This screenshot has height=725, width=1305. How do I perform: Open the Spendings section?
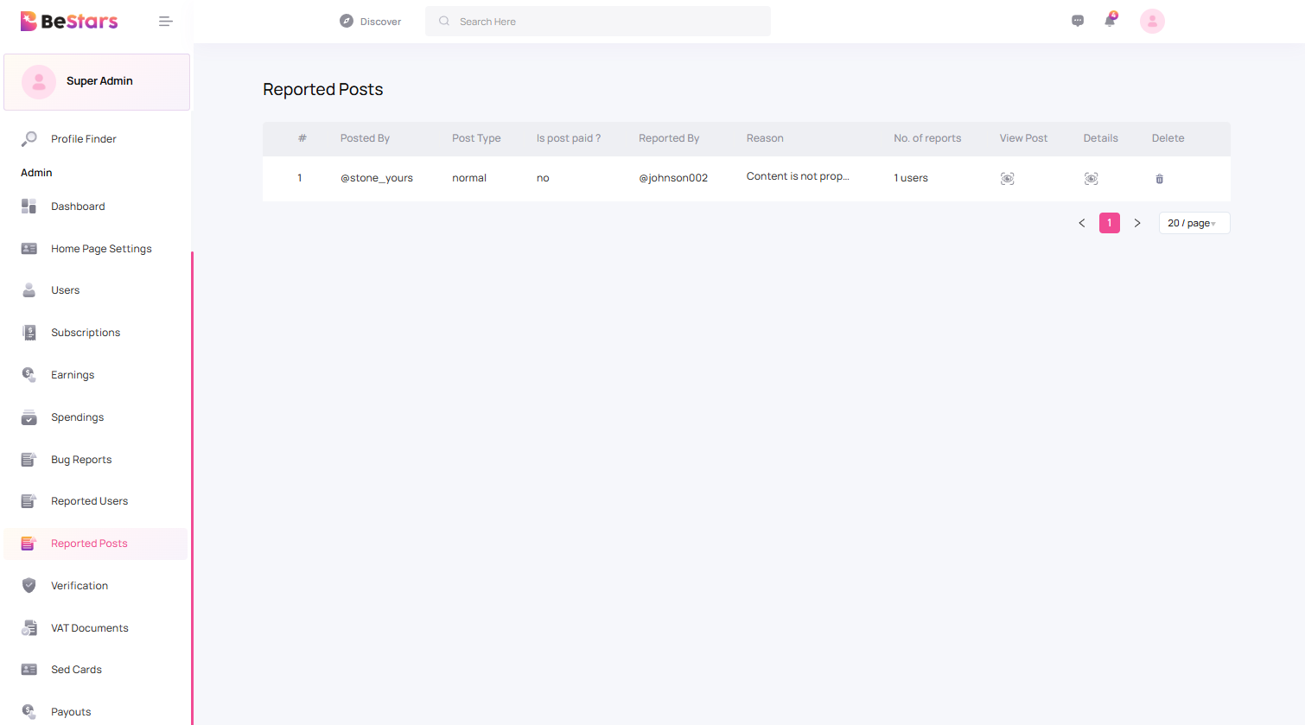click(77, 417)
